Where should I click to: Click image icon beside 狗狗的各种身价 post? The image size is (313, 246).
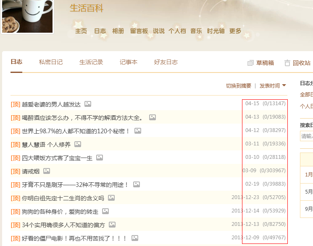[105, 211]
